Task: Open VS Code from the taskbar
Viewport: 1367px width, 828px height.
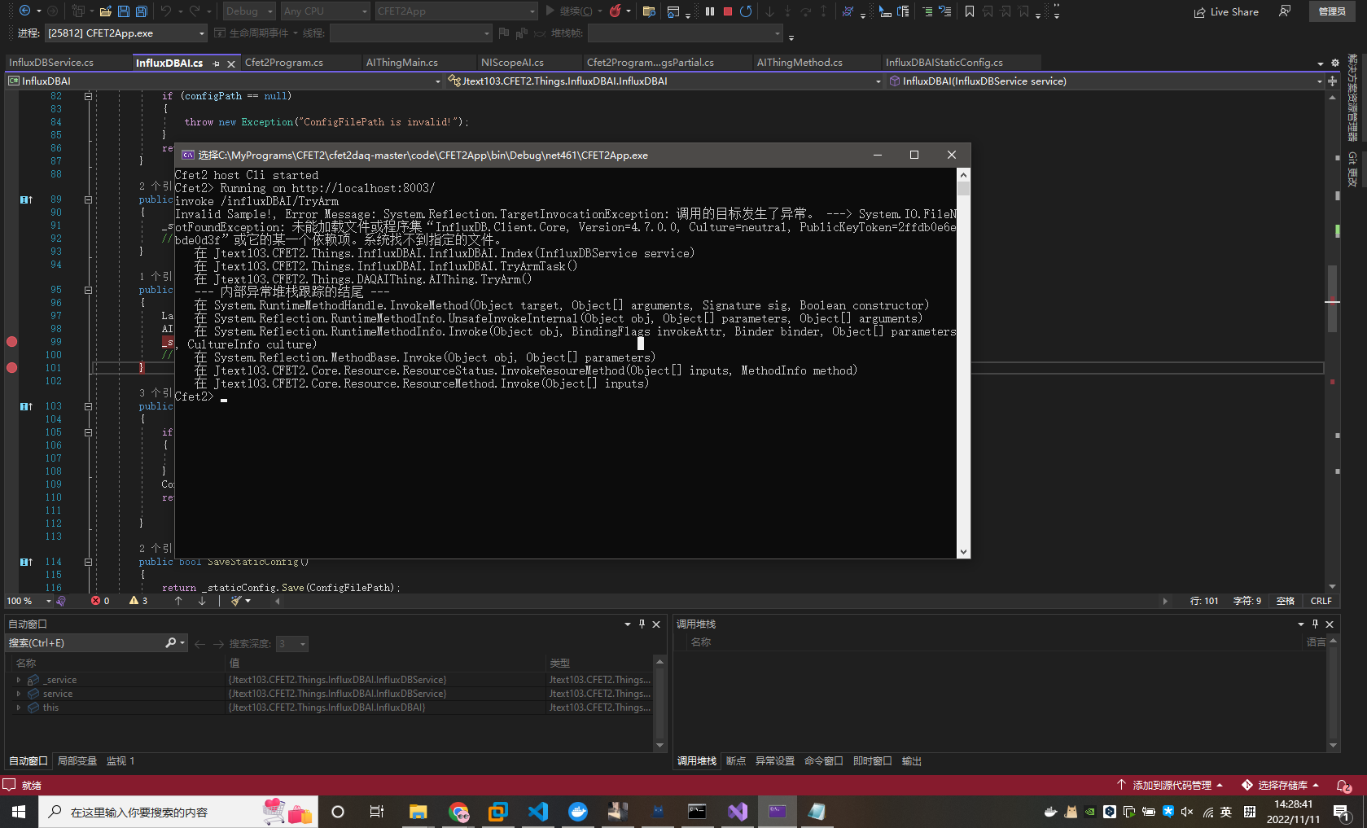Action: pos(538,812)
